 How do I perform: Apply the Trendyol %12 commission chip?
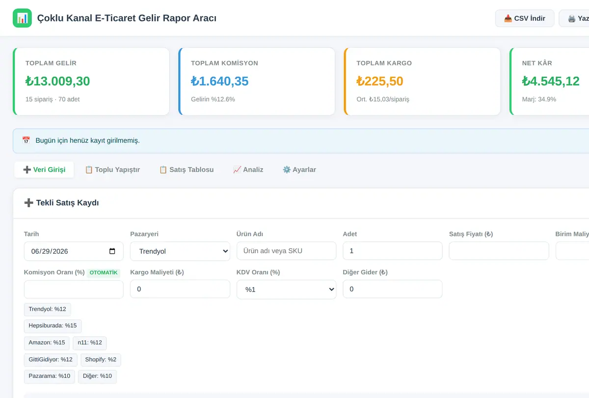pos(48,309)
